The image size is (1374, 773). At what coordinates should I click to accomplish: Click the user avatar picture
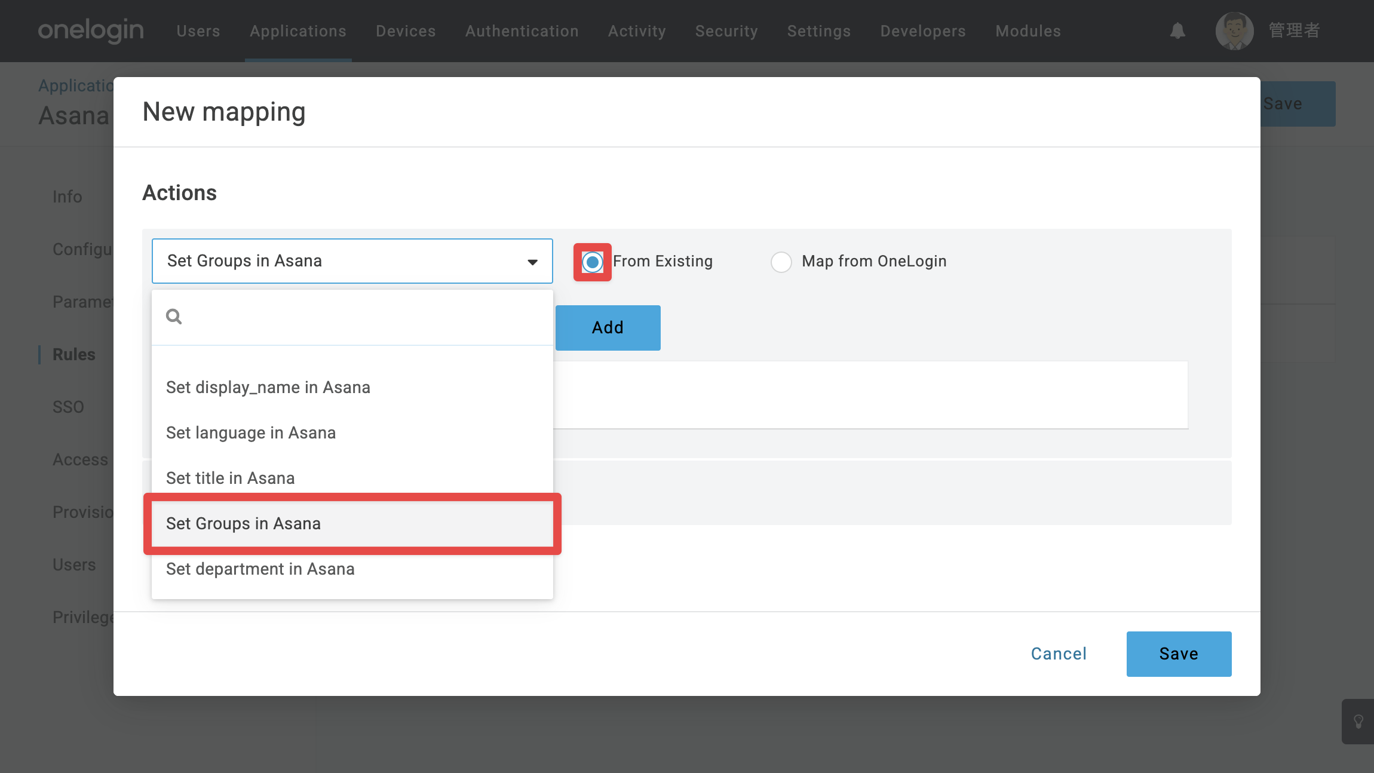coord(1234,30)
